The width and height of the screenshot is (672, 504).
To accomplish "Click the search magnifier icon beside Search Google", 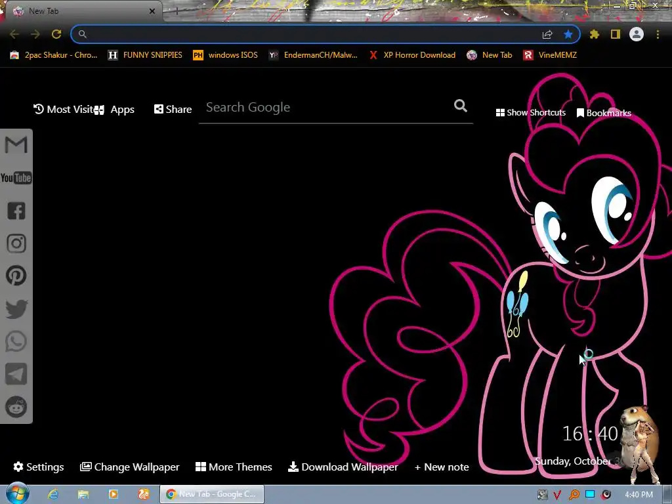I will pyautogui.click(x=461, y=106).
